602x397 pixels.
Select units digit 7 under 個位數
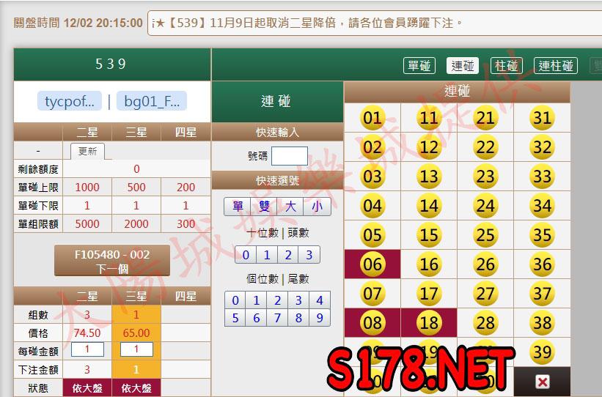[278, 318]
